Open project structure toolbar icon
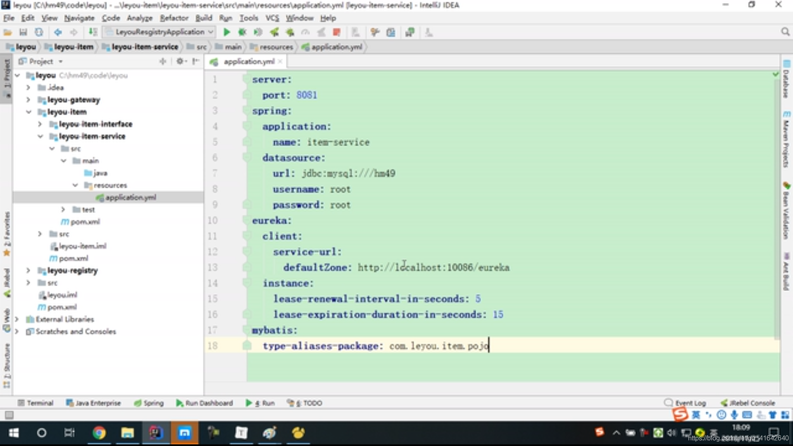This screenshot has height=446, width=793. point(391,32)
